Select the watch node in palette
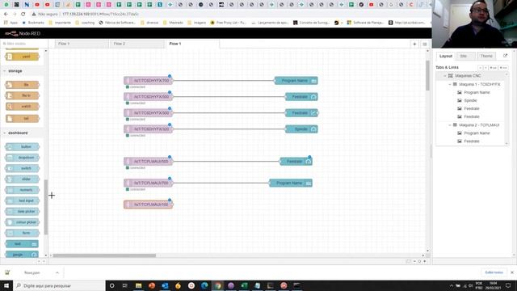 tap(23, 106)
